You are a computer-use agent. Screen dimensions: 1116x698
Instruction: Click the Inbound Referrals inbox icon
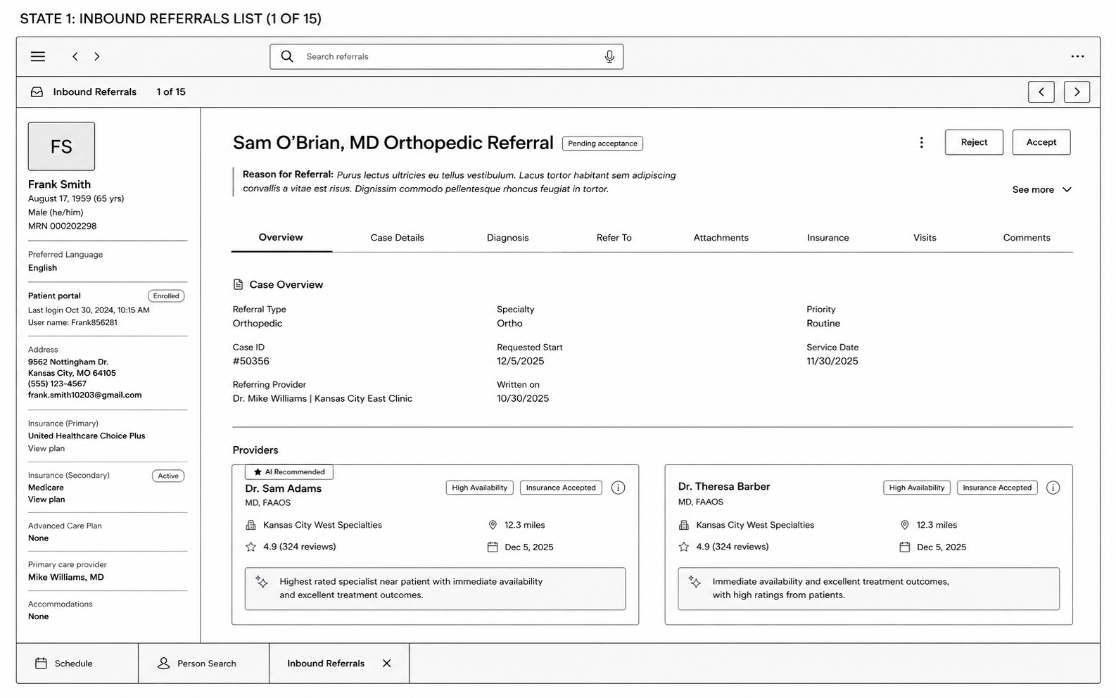tap(37, 92)
